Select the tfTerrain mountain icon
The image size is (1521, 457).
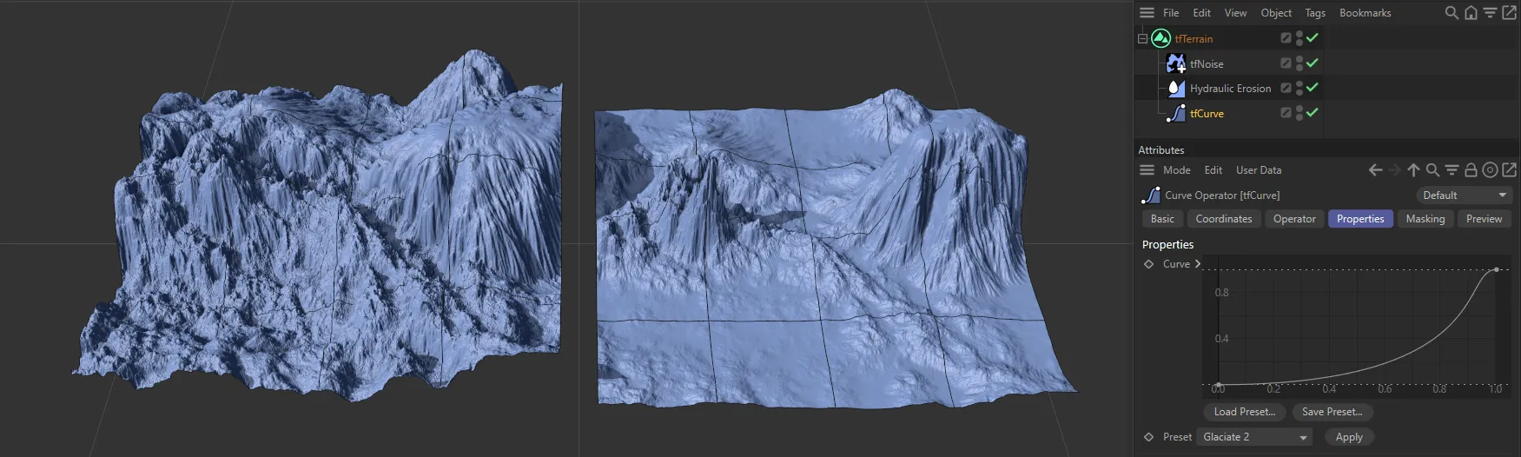pos(1161,38)
